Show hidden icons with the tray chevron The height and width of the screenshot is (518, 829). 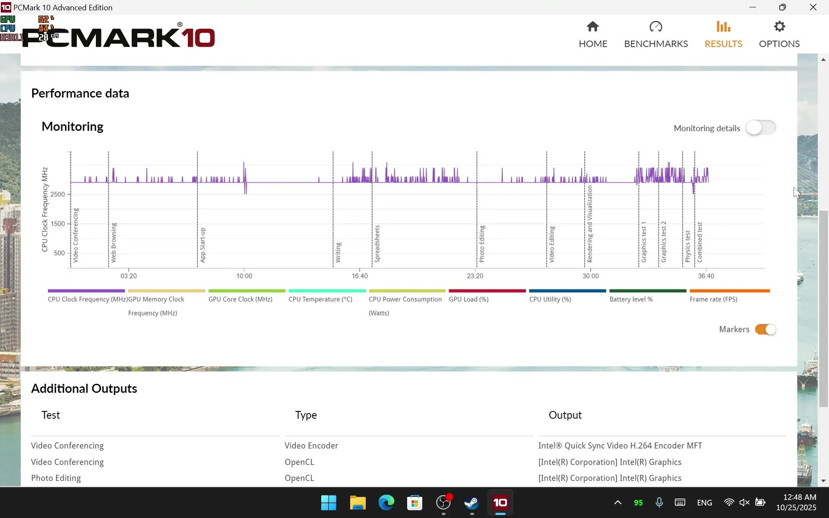[617, 502]
